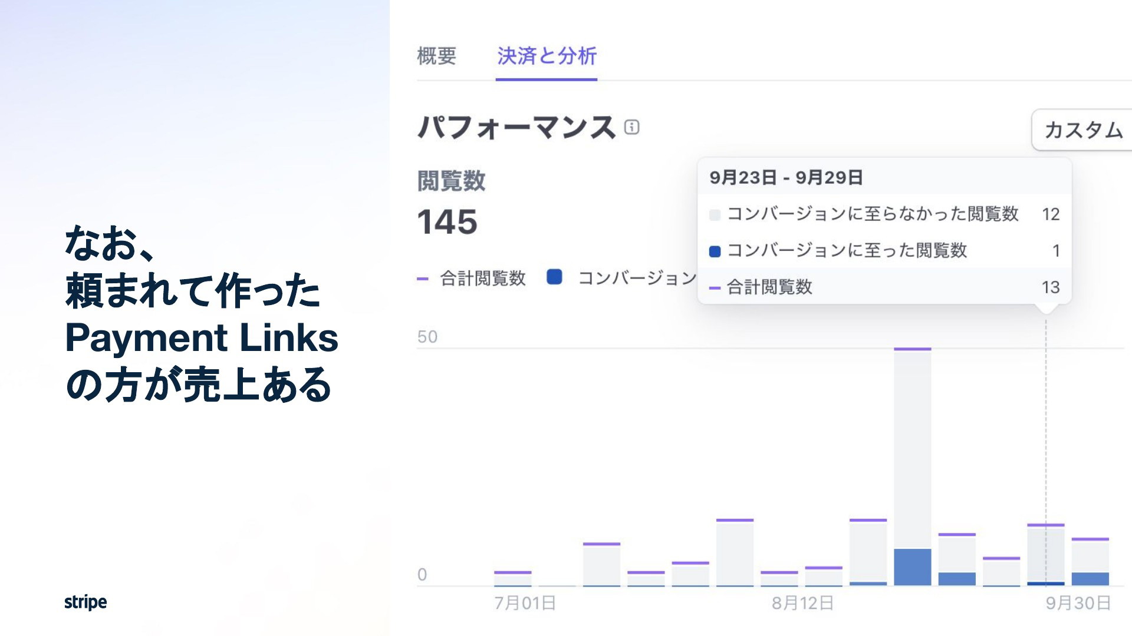Click the 閲覧数 metric heading
Image resolution: width=1132 pixels, height=636 pixels.
pyautogui.click(x=451, y=181)
